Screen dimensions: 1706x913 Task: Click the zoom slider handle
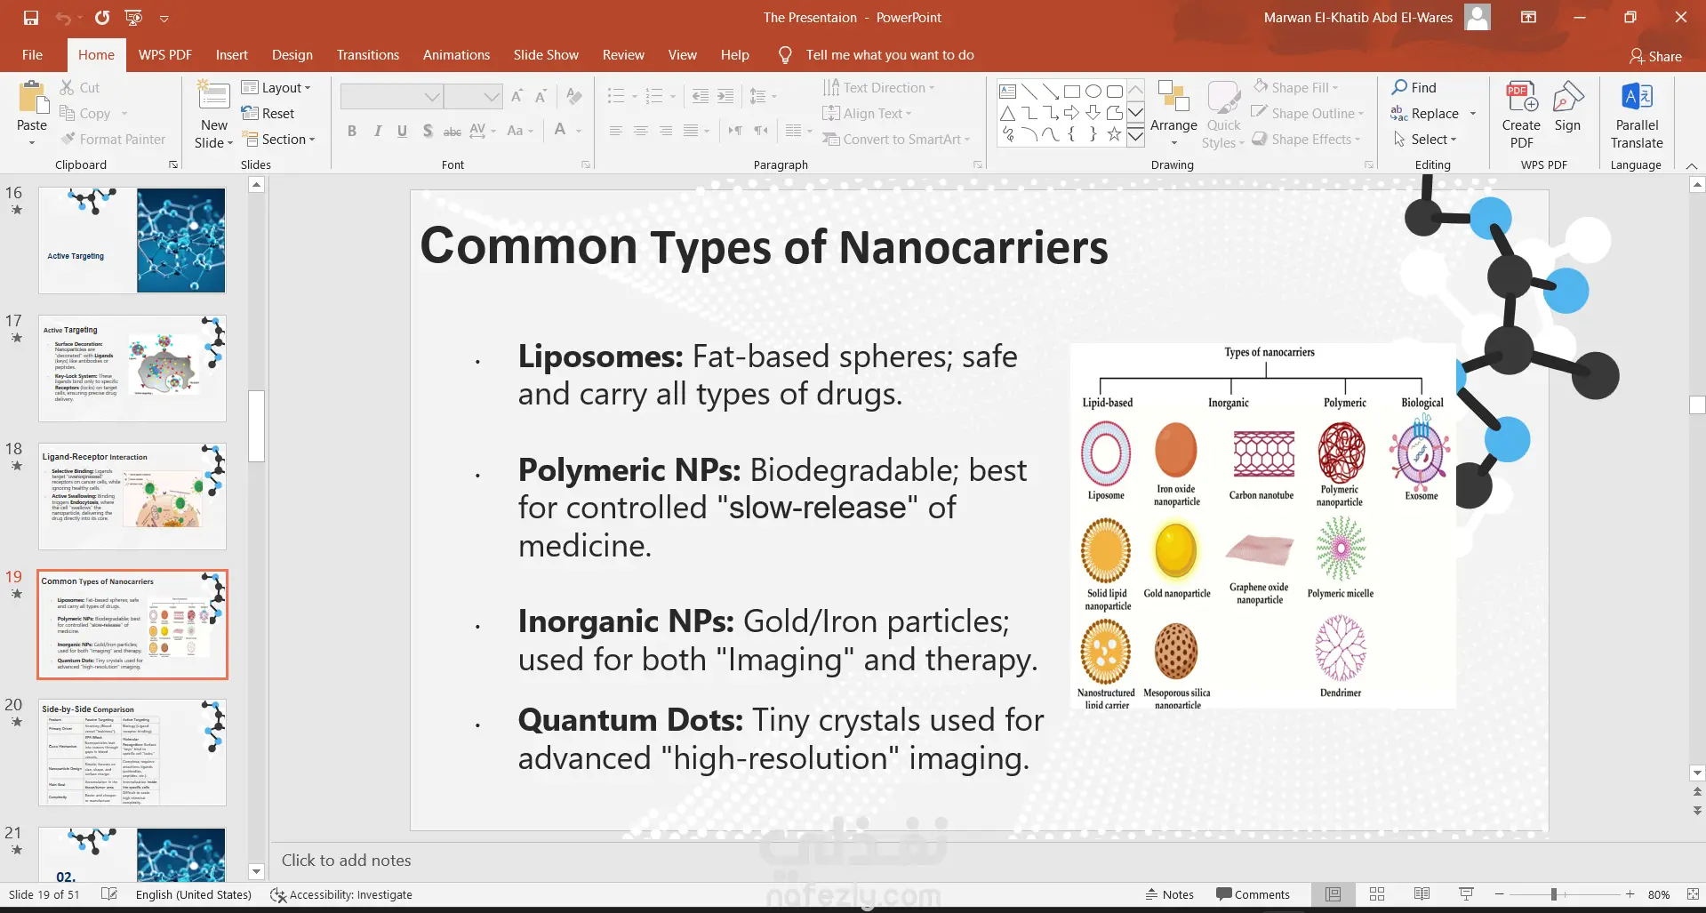point(1554,894)
